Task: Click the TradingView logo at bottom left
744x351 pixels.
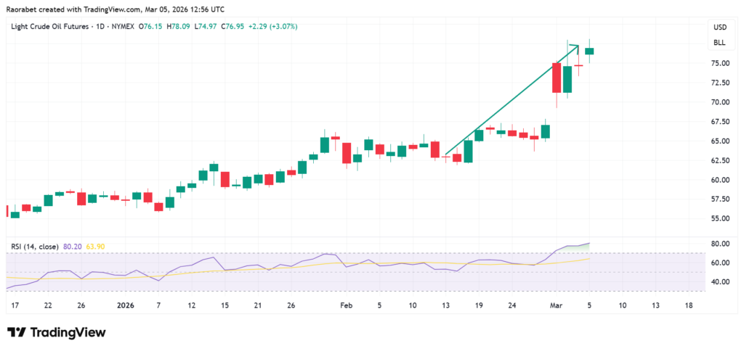Action: click(x=56, y=332)
